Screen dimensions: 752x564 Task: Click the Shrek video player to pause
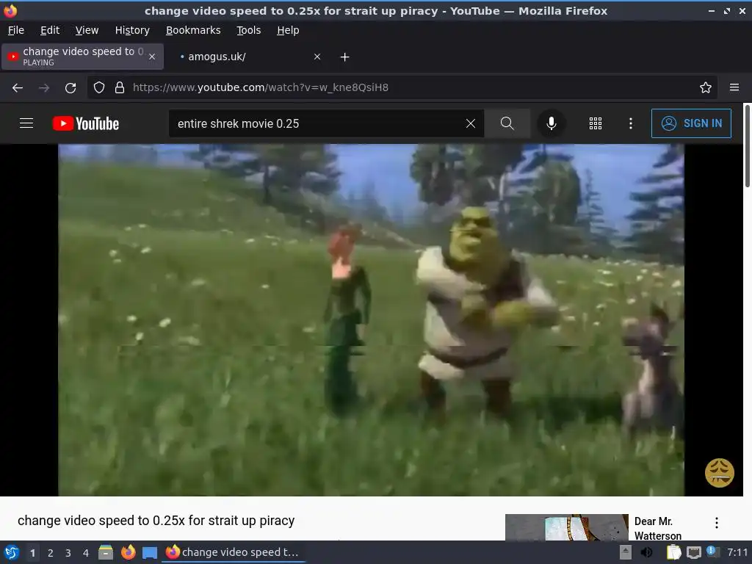click(371, 320)
